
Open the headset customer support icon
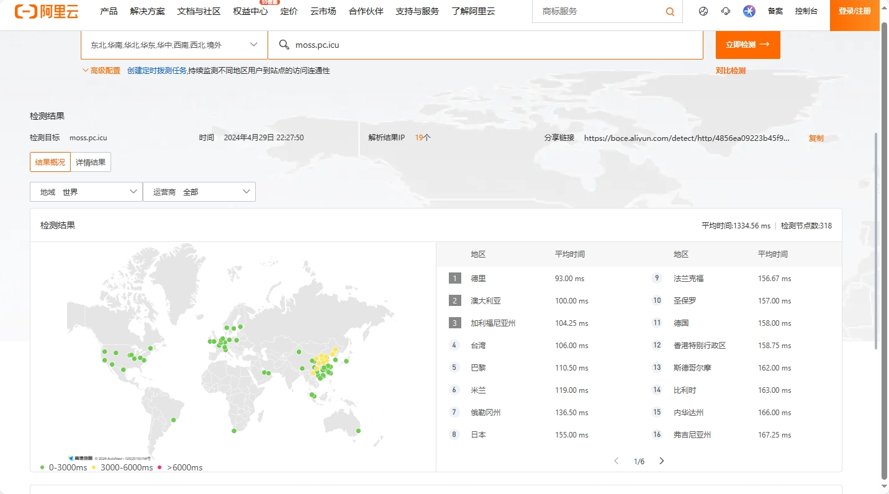coord(726,11)
